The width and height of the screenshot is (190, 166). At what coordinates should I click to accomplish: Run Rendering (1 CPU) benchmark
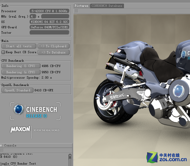tap(21, 66)
